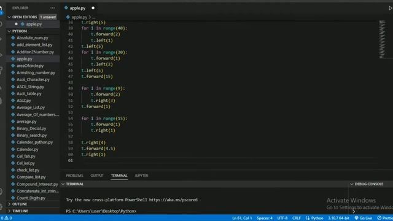Switch to the Jupyter panel tab
Screen dimensions: 393x221
[x=141, y=176]
